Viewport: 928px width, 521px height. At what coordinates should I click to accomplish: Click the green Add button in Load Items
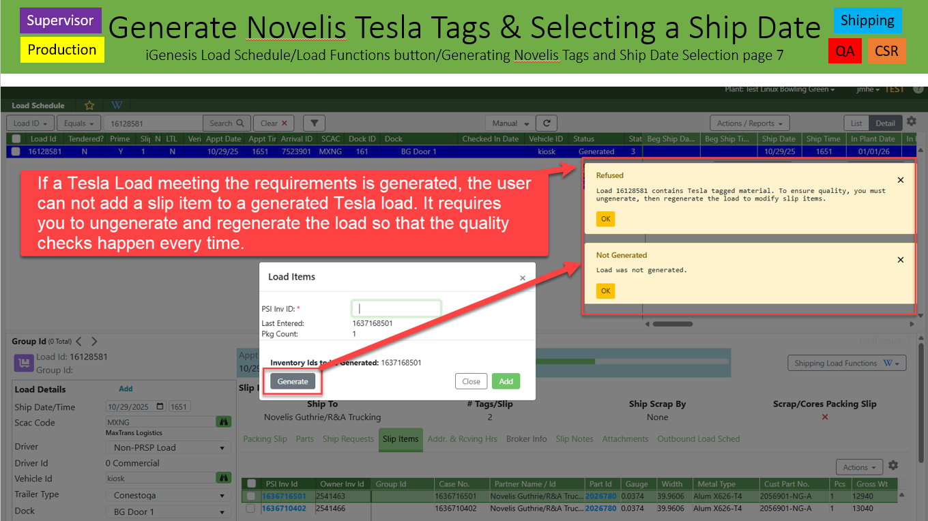tap(506, 381)
